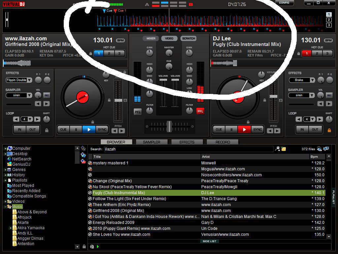Double the loop on right deck
Screen dimensions: 338x254
click(x=320, y=119)
